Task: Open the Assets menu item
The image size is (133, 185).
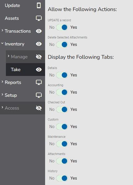Action: tap(12, 18)
